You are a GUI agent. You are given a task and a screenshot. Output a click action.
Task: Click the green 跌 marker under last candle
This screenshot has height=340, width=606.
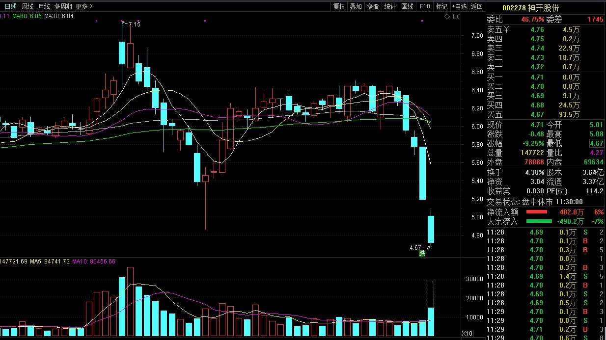click(x=422, y=254)
